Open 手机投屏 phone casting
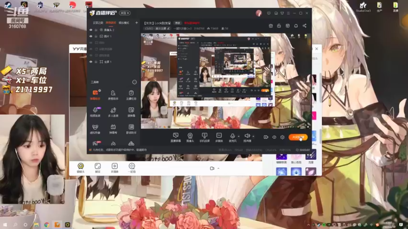This screenshot has height=229, width=408. (205, 137)
